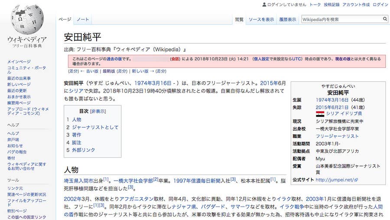The image size is (390, 220).
Task: Click the search magnifier icon
Action: pyautogui.click(x=385, y=19)
